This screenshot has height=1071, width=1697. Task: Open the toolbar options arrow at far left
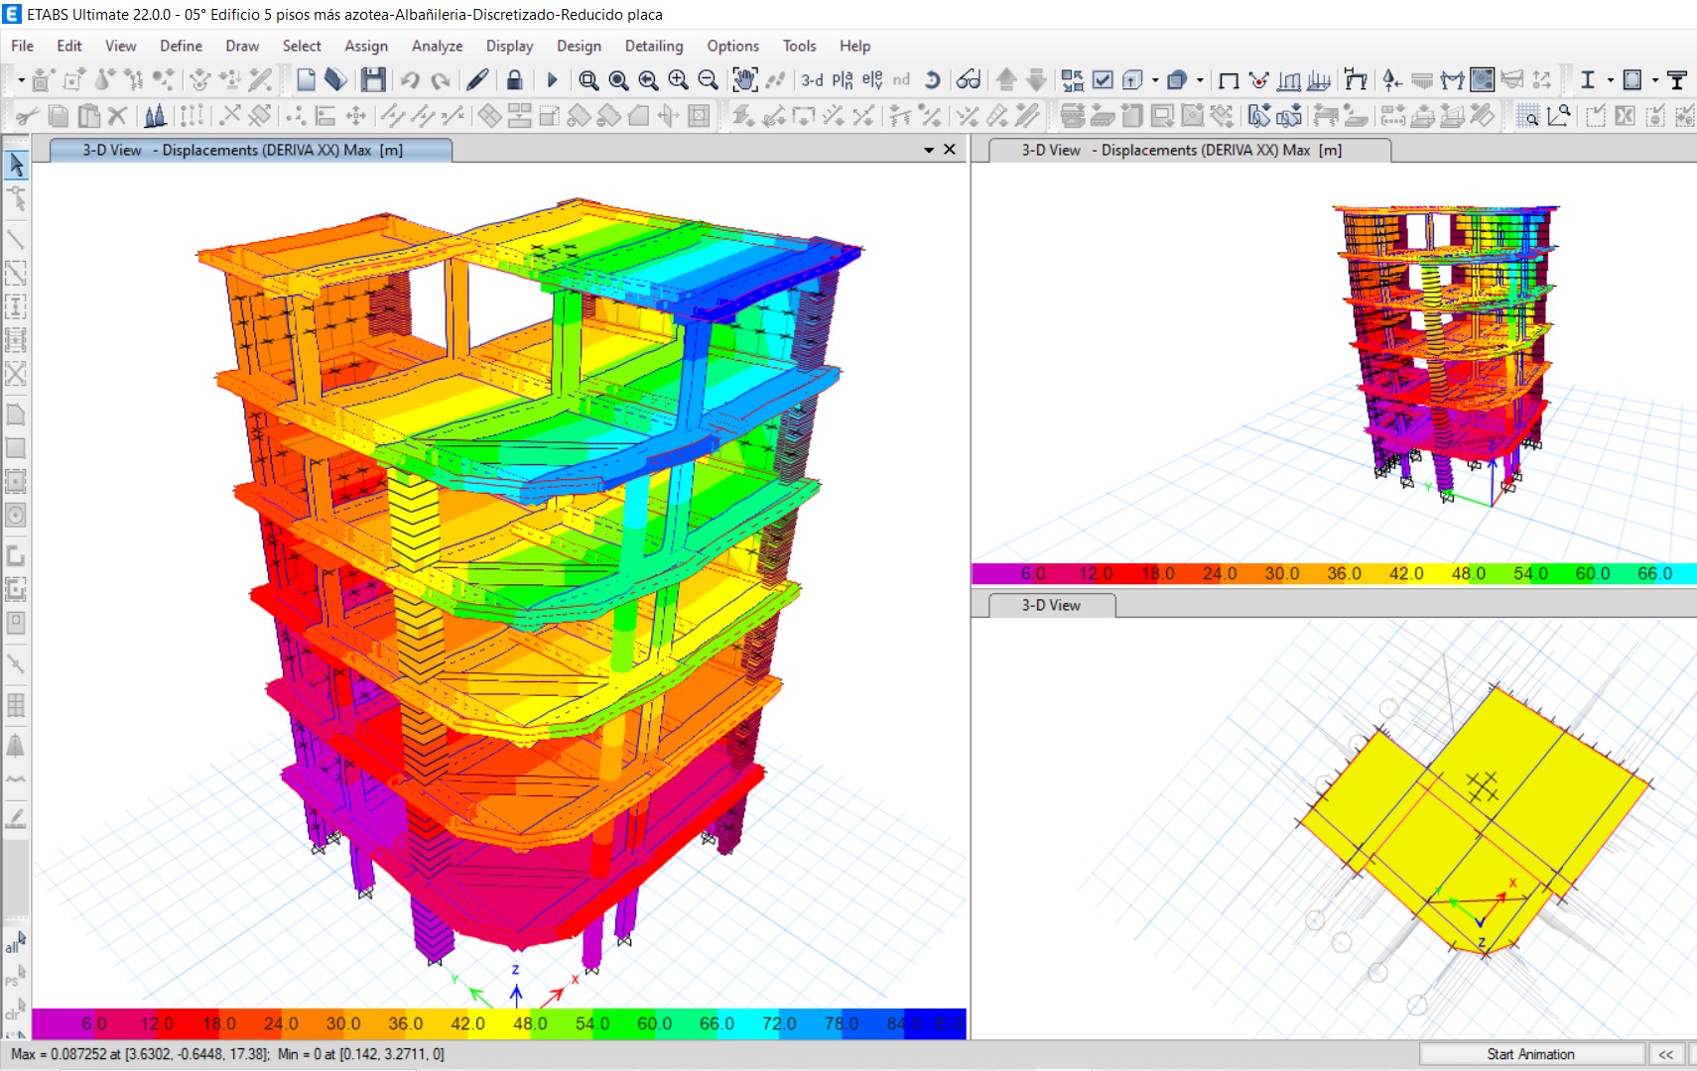pos(20,80)
